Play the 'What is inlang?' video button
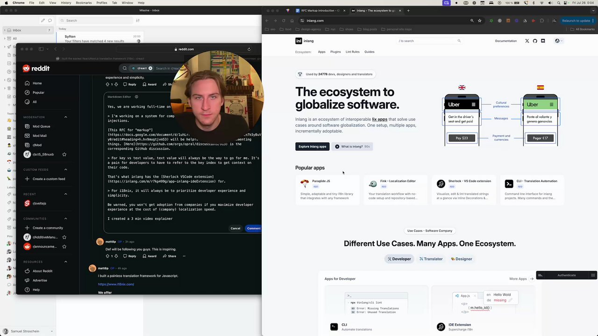Screen dimensions: 598x336 point(352,147)
